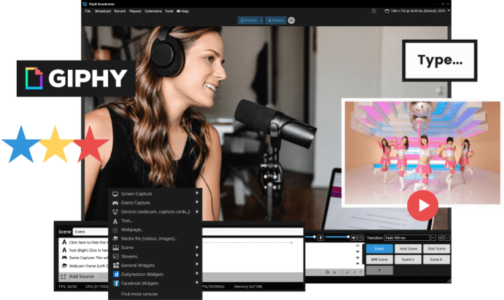The height and width of the screenshot is (300, 504).
Task: Mute the microphone icon
Action: [x=321, y=237]
